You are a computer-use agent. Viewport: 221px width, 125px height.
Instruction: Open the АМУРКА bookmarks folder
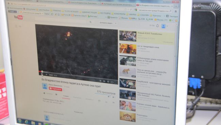[x=131, y=14]
